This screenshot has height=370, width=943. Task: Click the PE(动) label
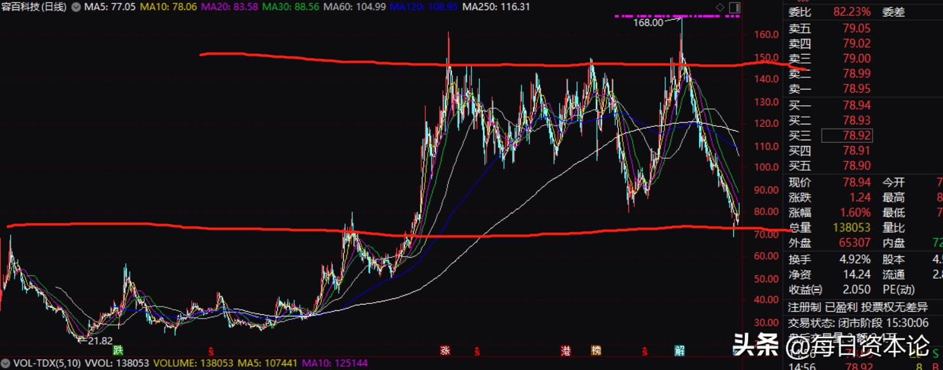tap(899, 289)
